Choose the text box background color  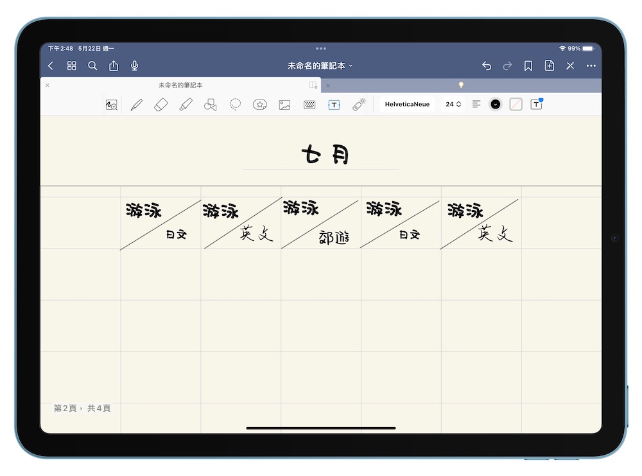[x=516, y=105]
